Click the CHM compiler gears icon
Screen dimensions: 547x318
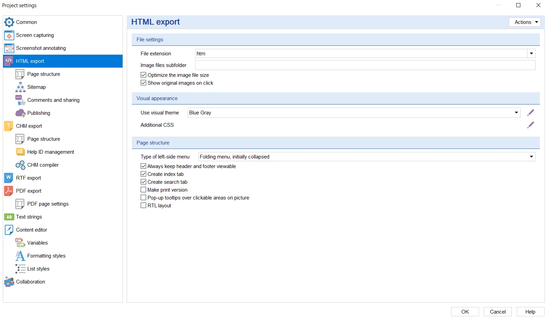click(x=20, y=165)
